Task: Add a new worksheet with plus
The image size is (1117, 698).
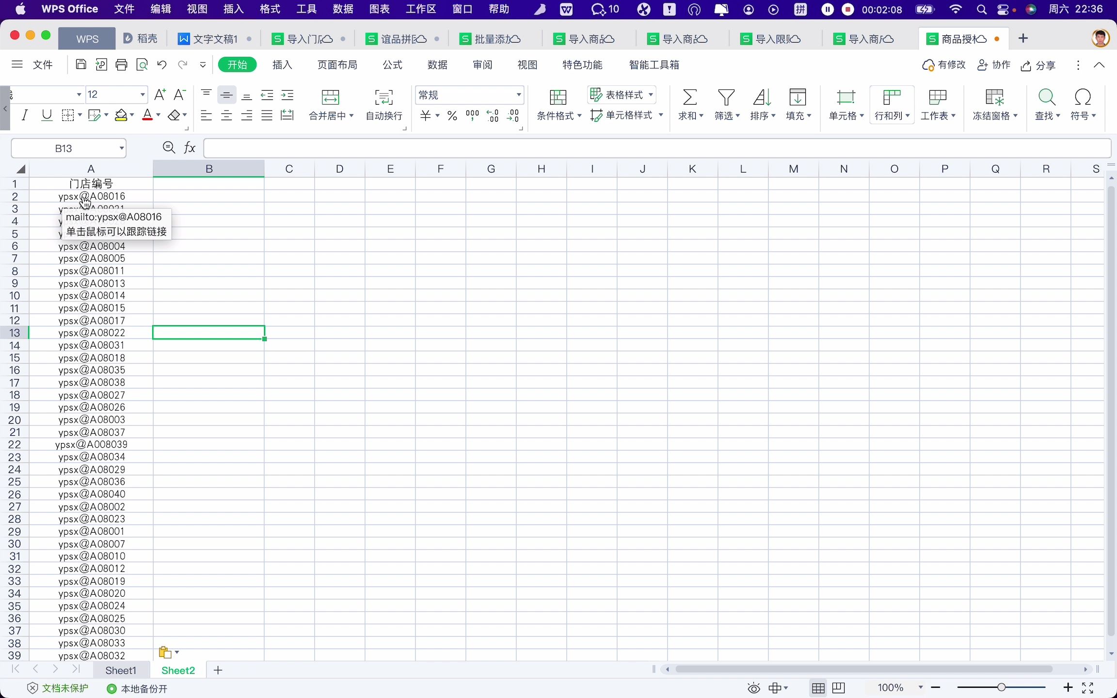Action: coord(218,670)
